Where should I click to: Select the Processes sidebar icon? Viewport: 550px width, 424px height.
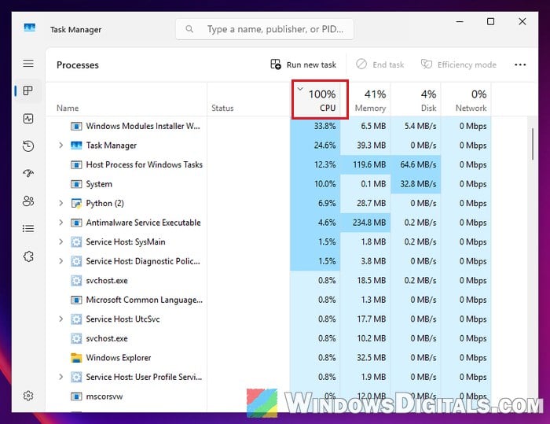point(28,90)
